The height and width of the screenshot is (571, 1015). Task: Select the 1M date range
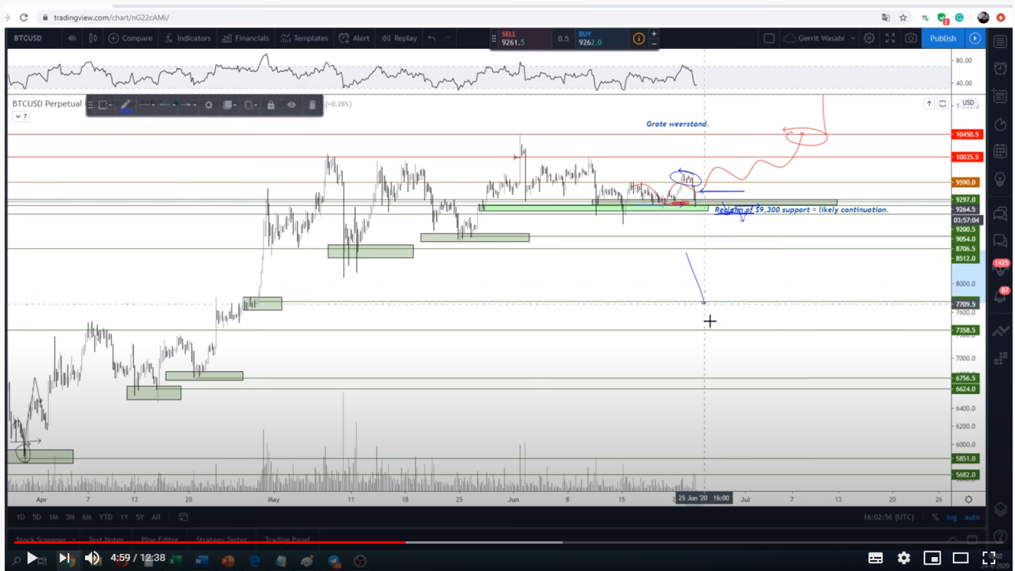(53, 517)
